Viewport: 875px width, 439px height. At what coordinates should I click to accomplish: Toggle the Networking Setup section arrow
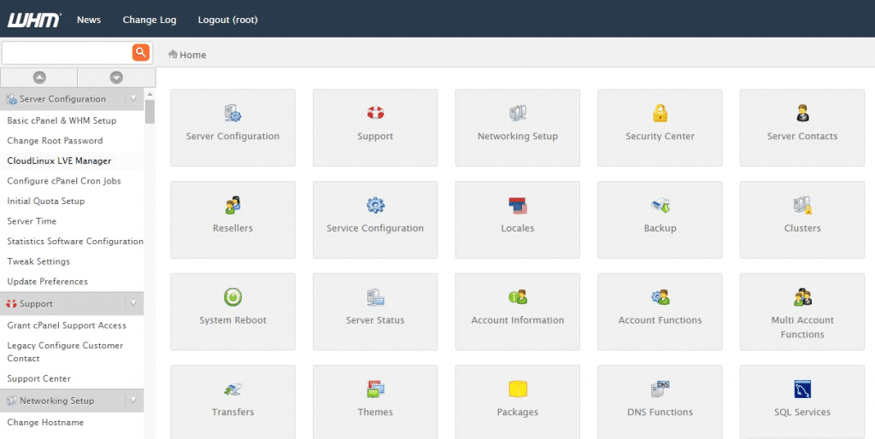click(132, 401)
